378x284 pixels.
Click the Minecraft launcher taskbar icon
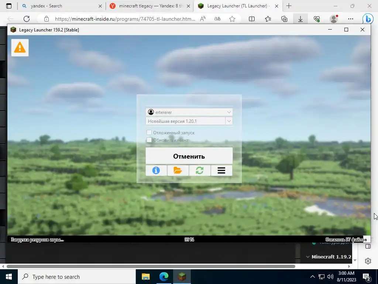click(182, 277)
